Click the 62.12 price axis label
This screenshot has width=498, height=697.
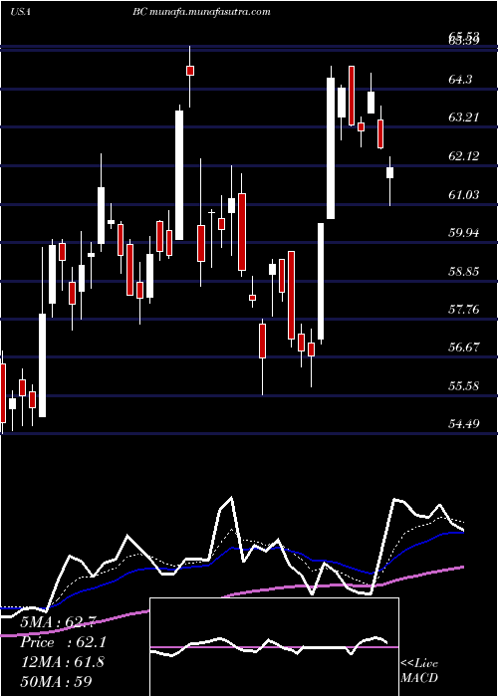click(464, 156)
